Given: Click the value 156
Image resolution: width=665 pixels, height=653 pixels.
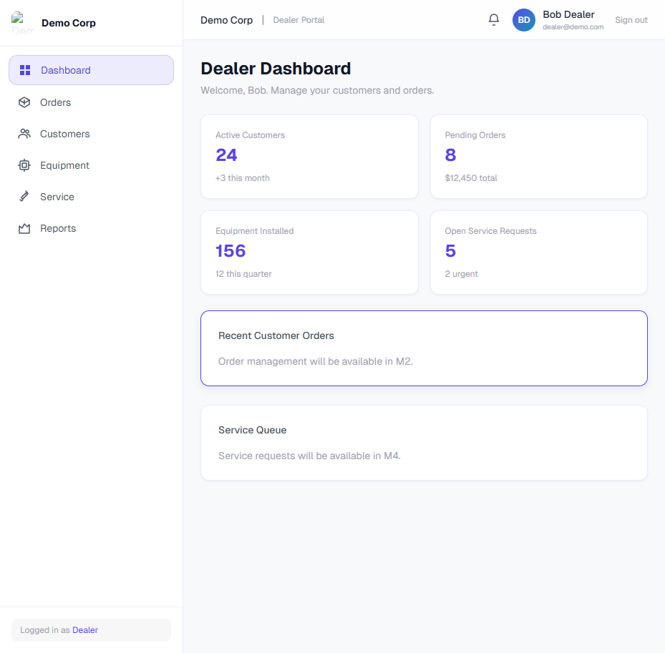Looking at the screenshot, I should pyautogui.click(x=230, y=251).
